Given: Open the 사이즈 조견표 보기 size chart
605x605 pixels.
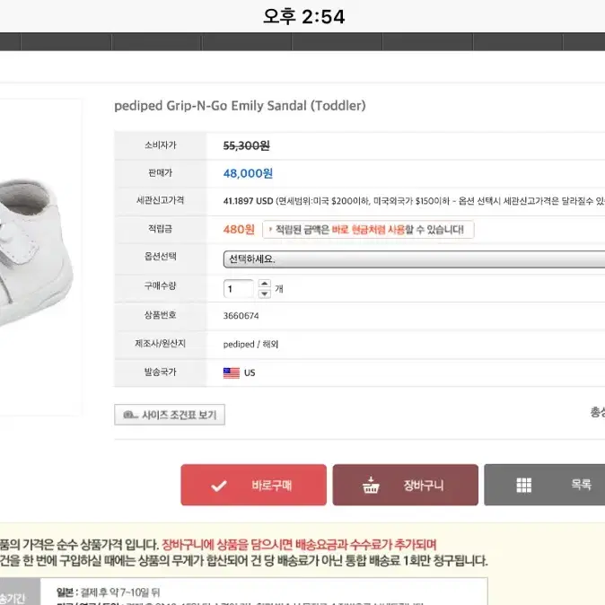Looking at the screenshot, I should [x=170, y=415].
